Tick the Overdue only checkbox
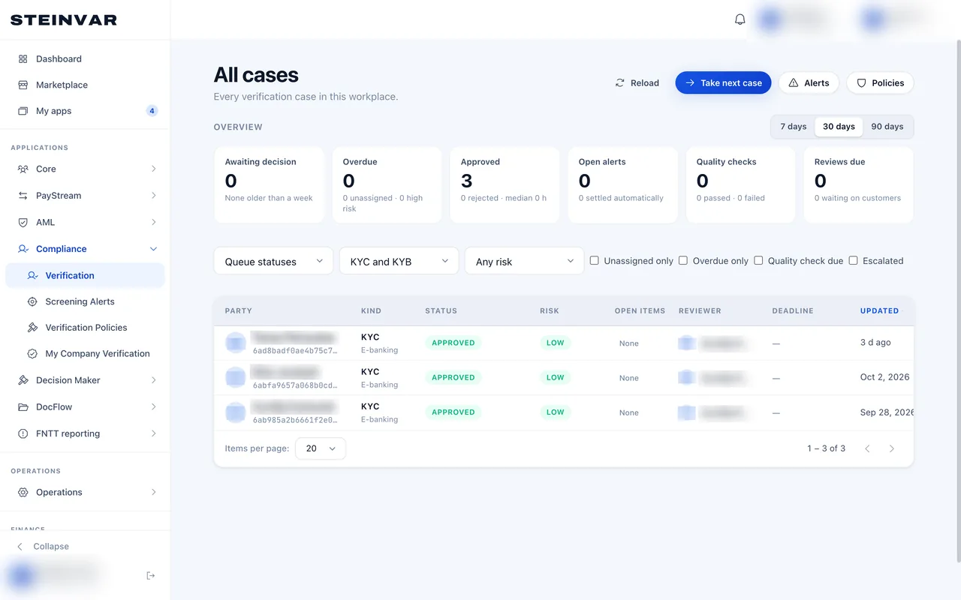Viewport: 961px width, 600px height. point(683,261)
